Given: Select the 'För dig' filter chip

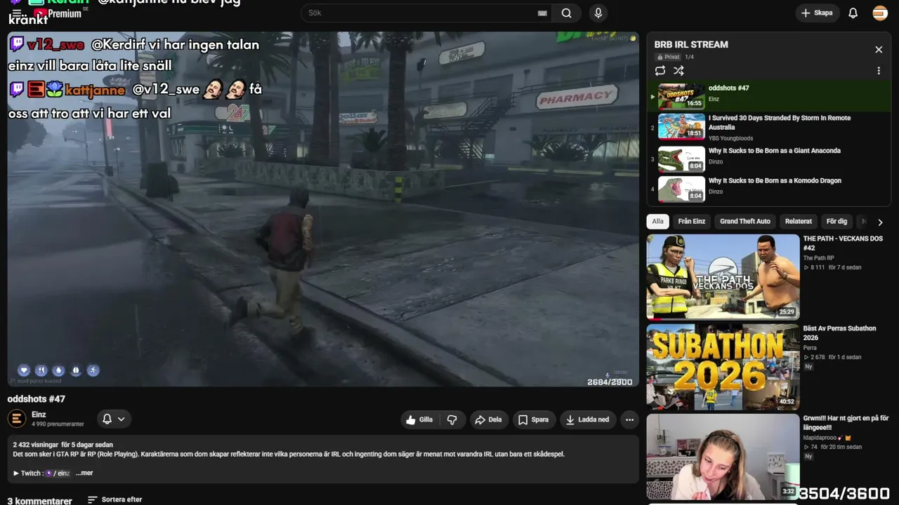Looking at the screenshot, I should [836, 221].
